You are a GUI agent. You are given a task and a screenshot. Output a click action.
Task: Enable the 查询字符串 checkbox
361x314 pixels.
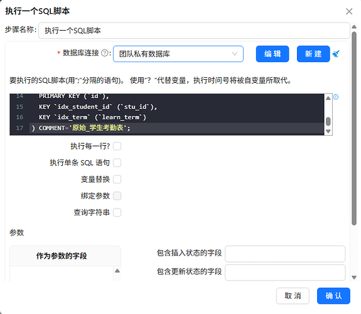click(117, 212)
